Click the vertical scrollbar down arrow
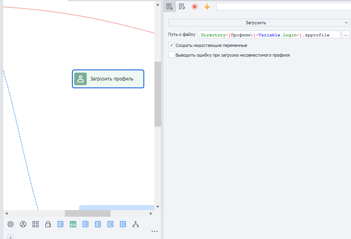This screenshot has height=239, width=351. click(x=158, y=207)
